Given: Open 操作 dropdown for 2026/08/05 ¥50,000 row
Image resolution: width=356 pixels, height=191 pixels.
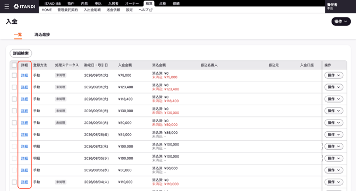Looking at the screenshot, I should tap(334, 170).
